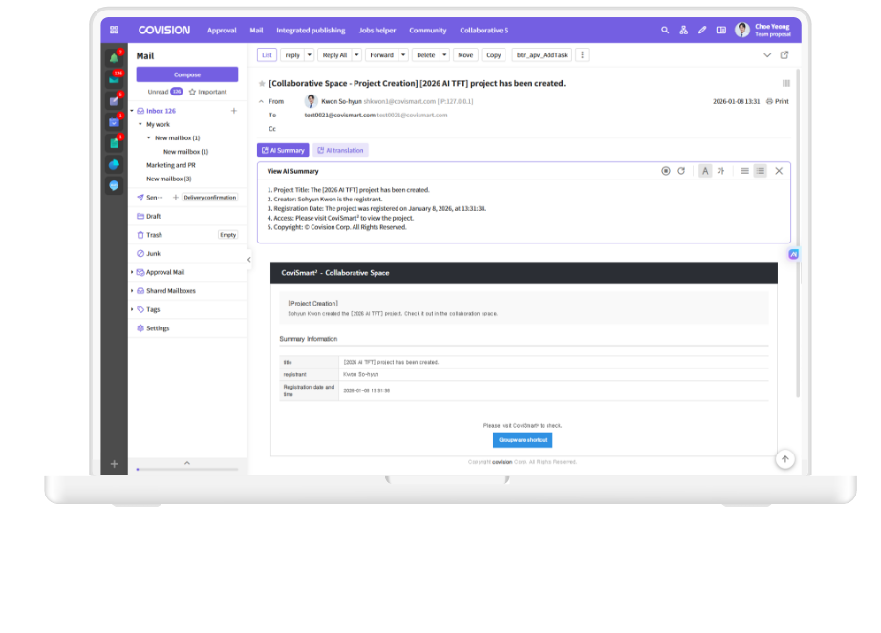Close the AI Summary panel

tap(779, 171)
